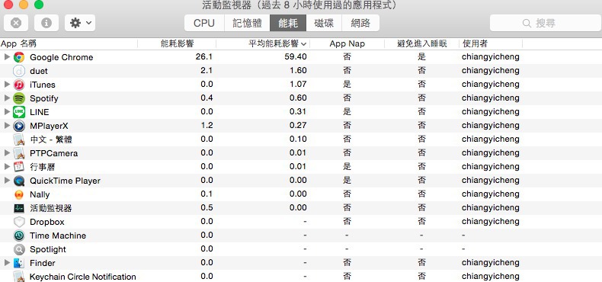The image size is (602, 282).
Task: Expand the 行事曆 disclosure triangle
Action: pyautogui.click(x=7, y=166)
